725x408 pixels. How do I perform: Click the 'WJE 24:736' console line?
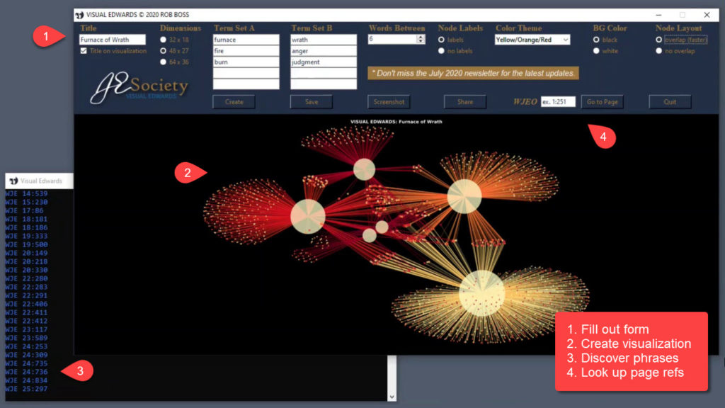pyautogui.click(x=26, y=372)
